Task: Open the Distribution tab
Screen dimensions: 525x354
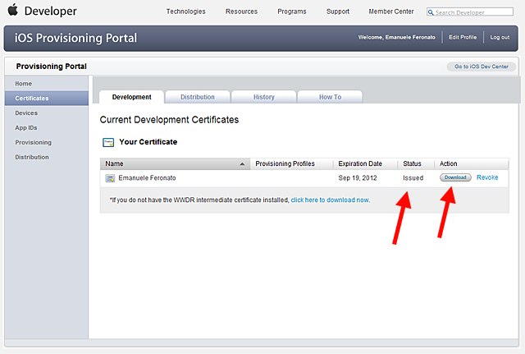Action: (x=197, y=97)
